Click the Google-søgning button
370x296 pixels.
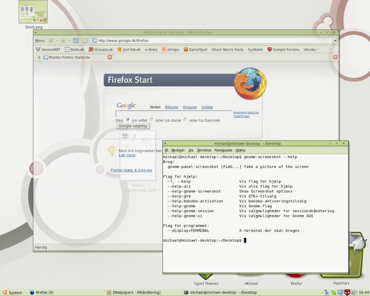132,126
